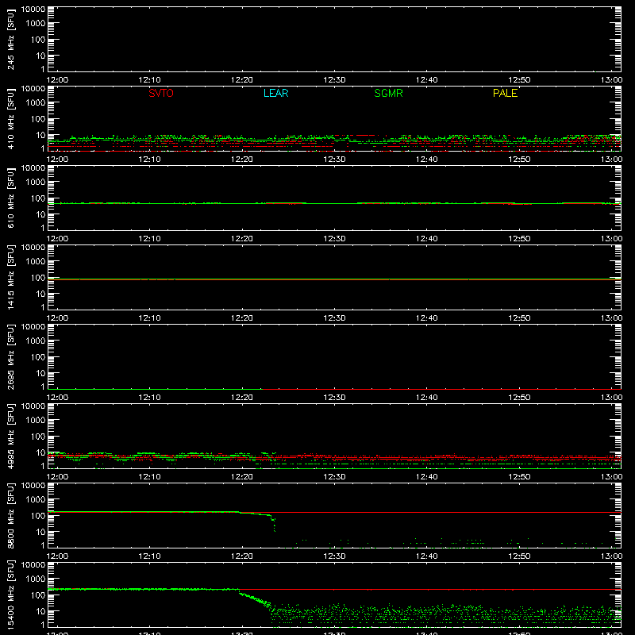
Task: Click the flat red trace in the 2695 MHz plot
Action: coord(441,389)
